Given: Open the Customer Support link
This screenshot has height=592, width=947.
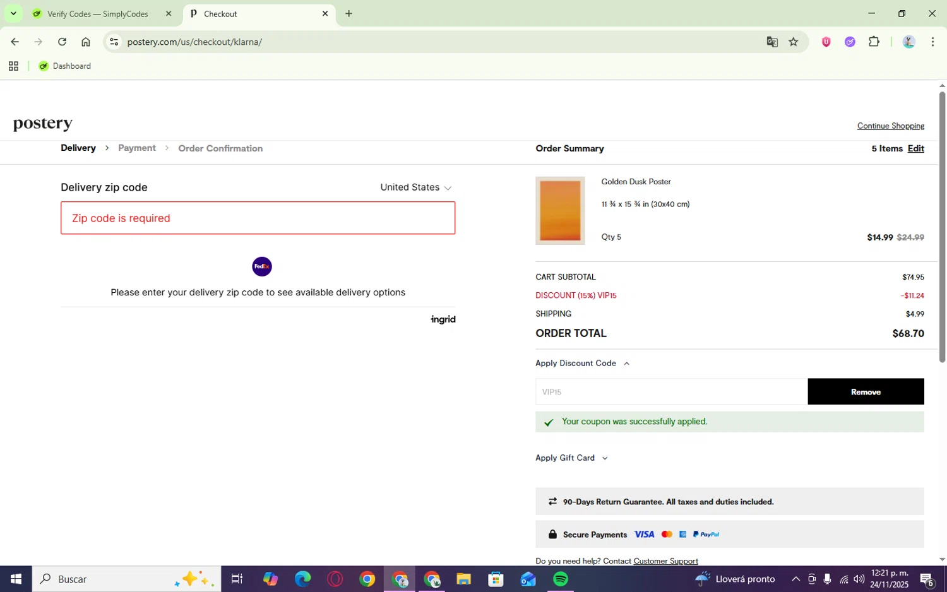Looking at the screenshot, I should click(665, 561).
